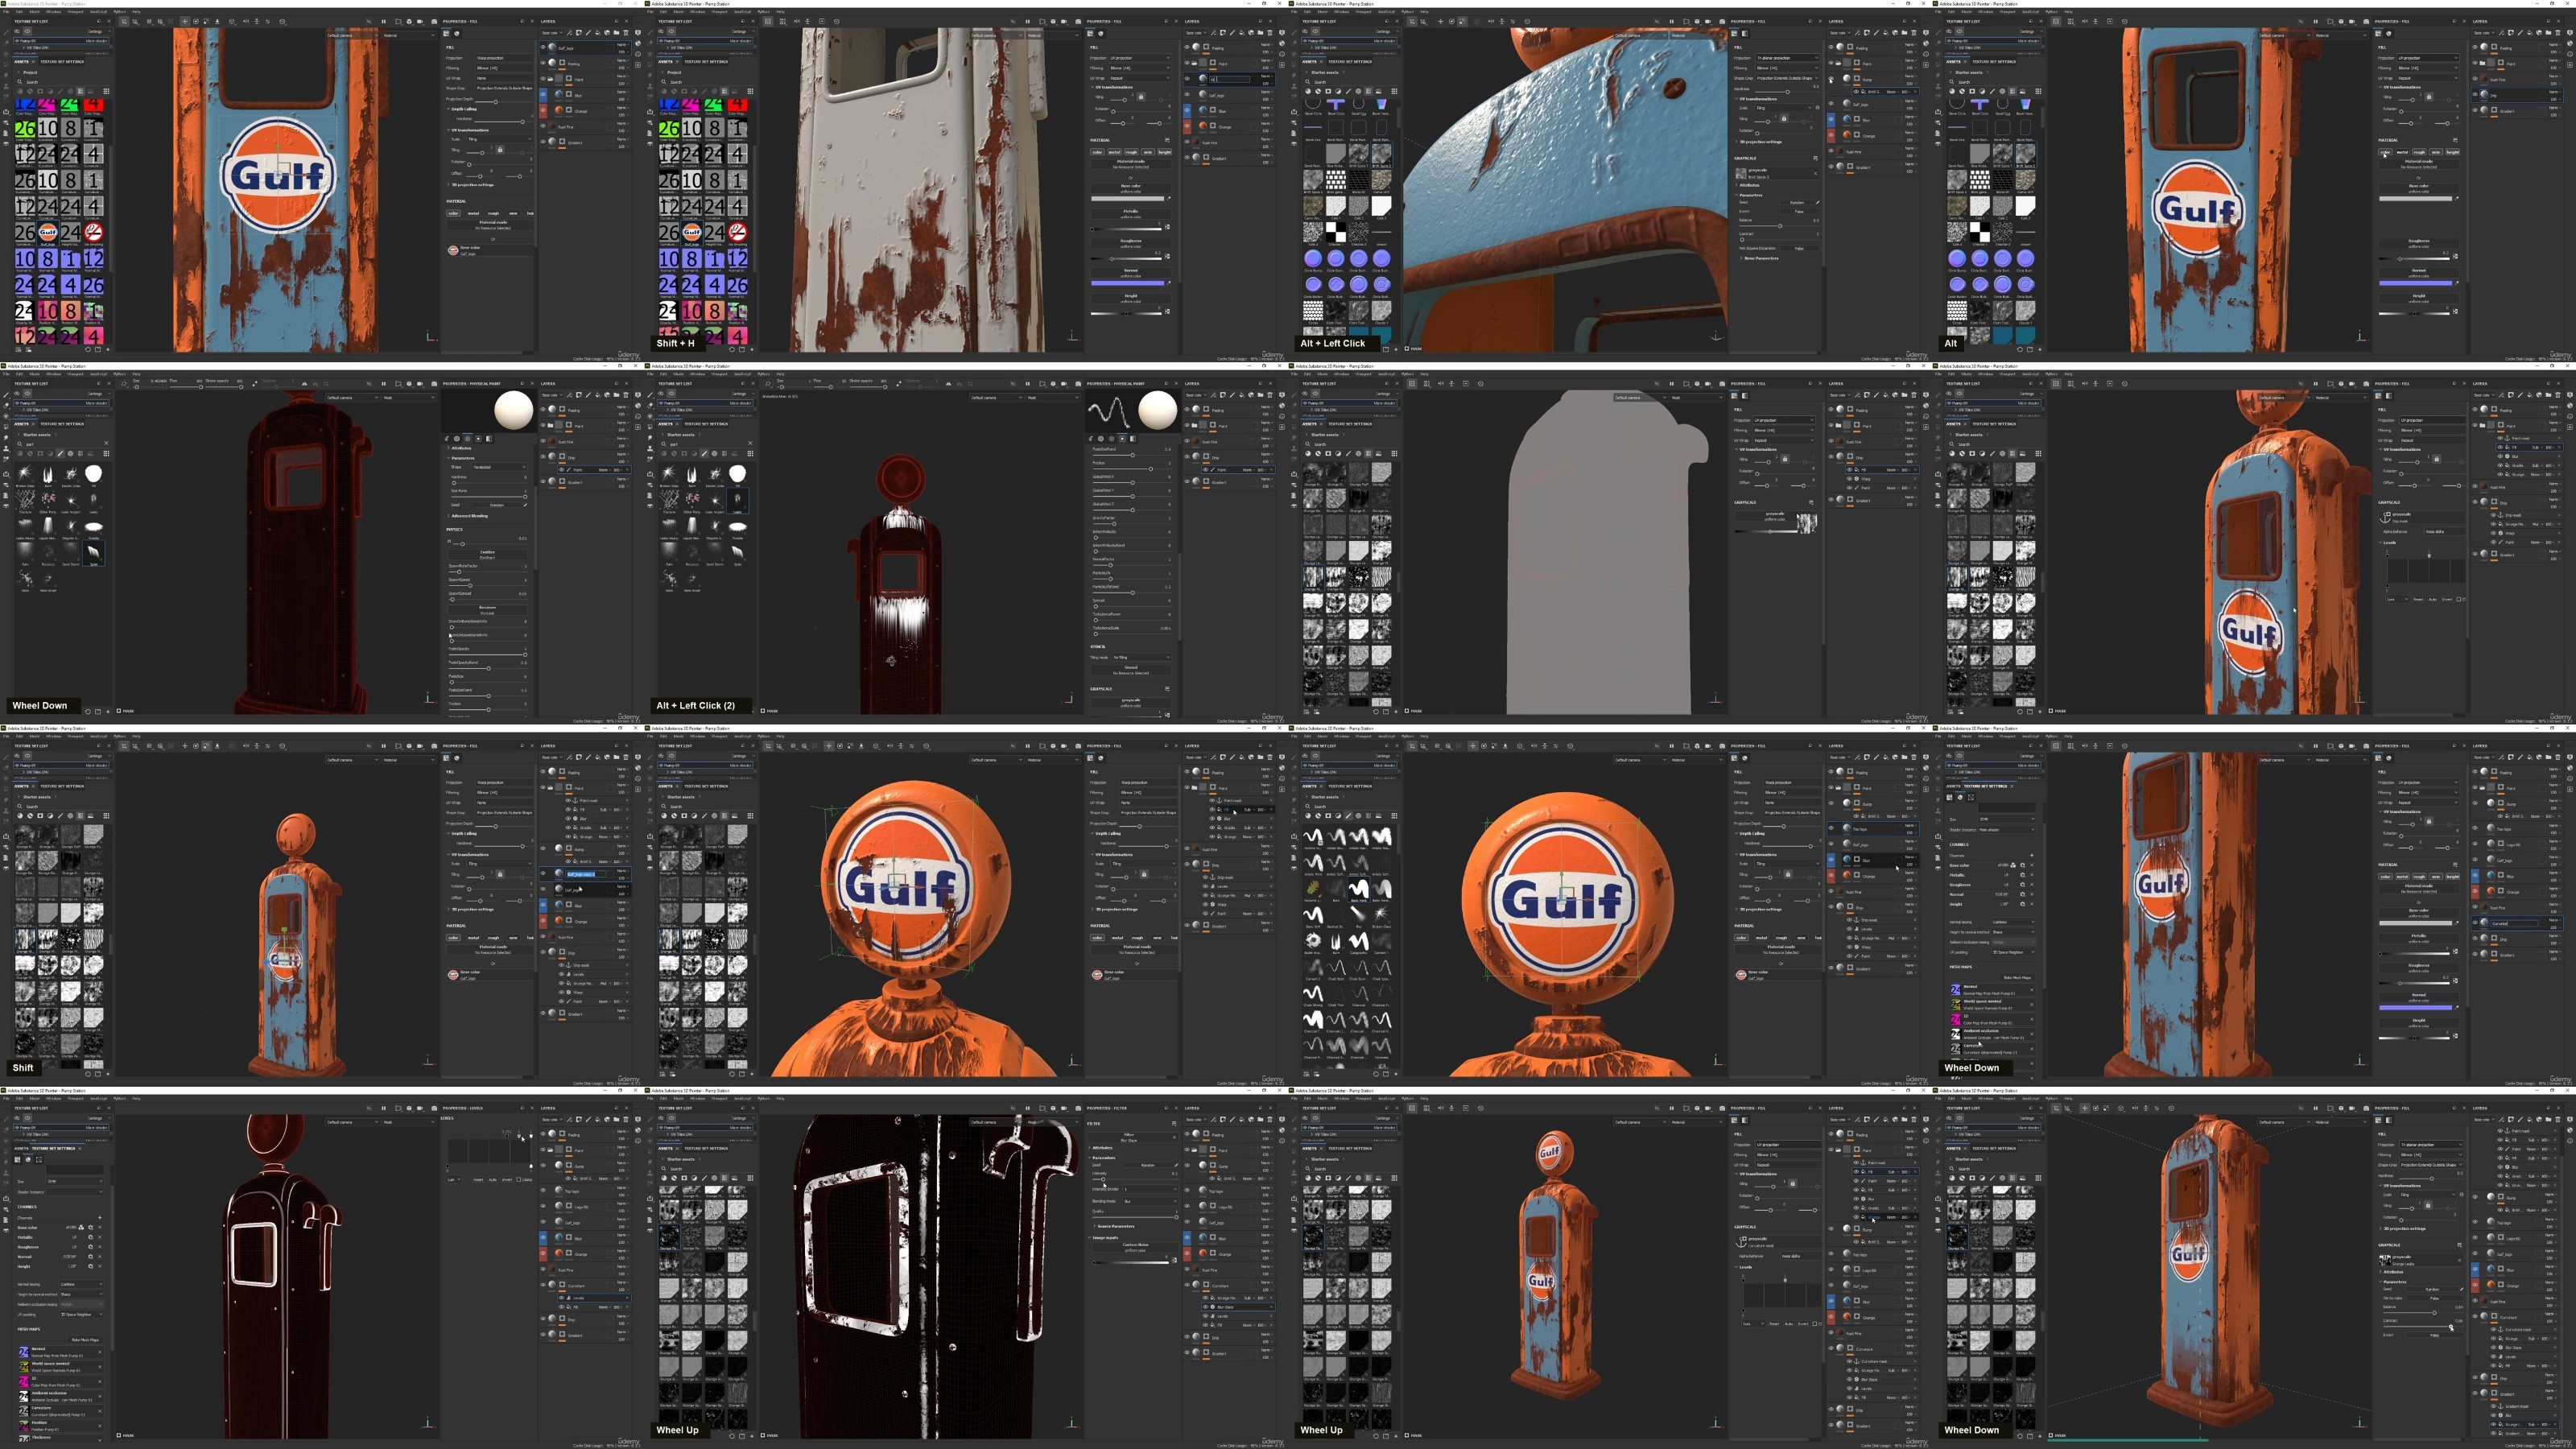Click Bake Mesh Maps in Properties - Levels view
Viewport: 2576px width, 1449px height.
coord(85,1340)
